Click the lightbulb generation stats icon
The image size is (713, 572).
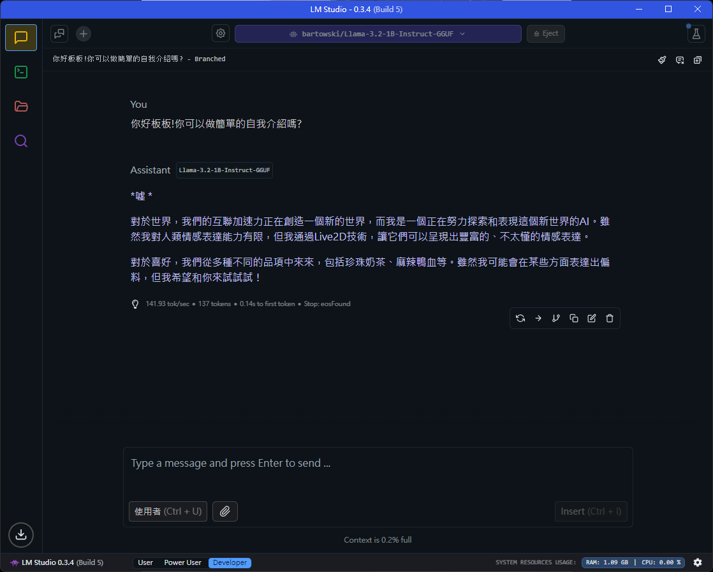tap(135, 304)
